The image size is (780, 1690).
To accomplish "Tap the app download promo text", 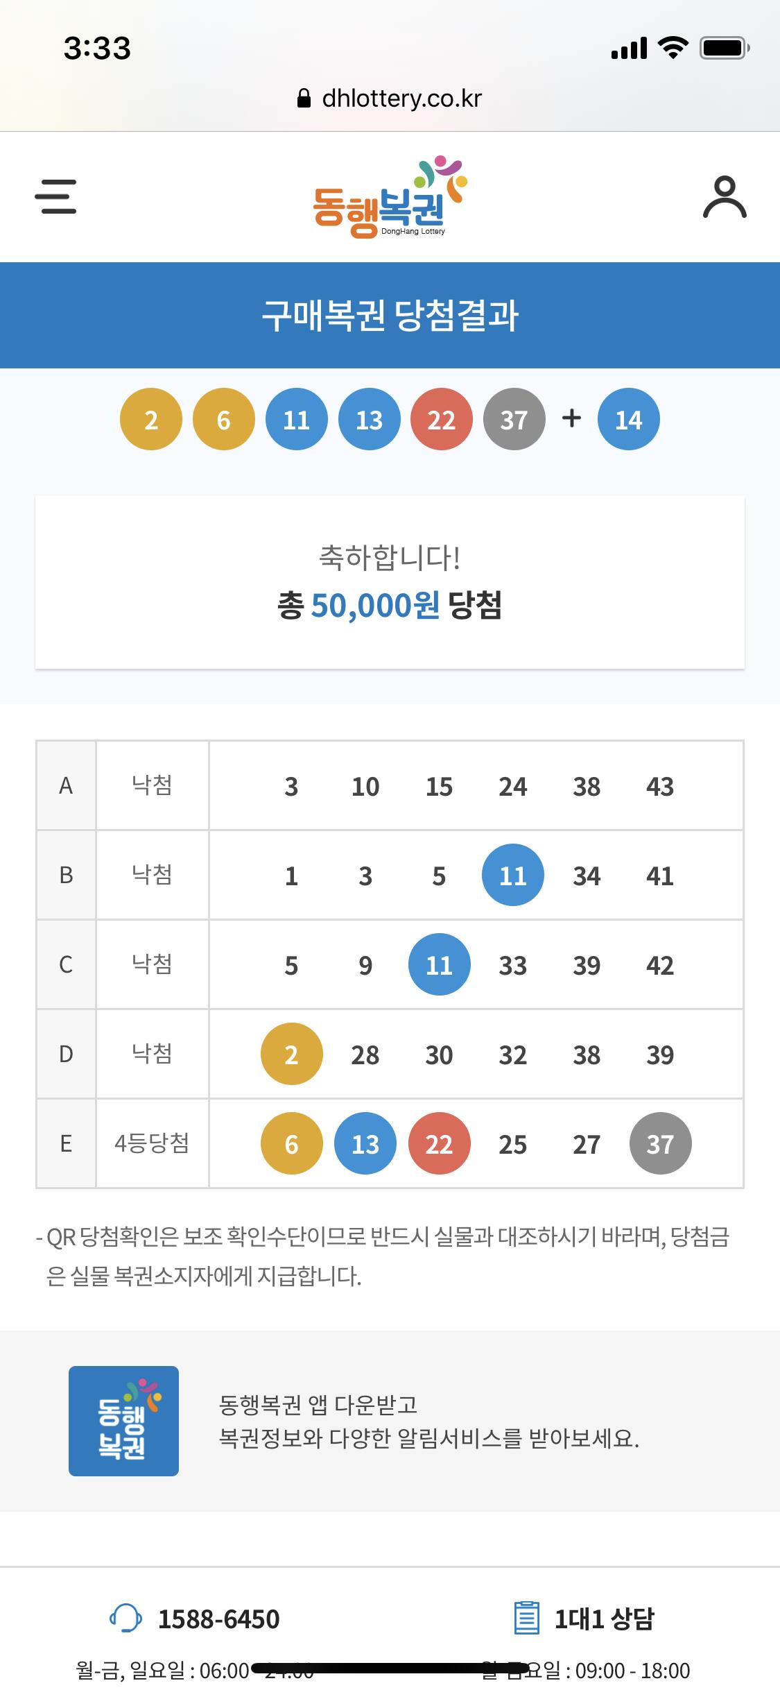I will pyautogui.click(x=428, y=1422).
